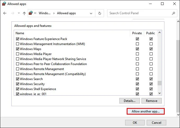
Task: Click the Allowed apps breadcrumb
Action: (x=66, y=13)
